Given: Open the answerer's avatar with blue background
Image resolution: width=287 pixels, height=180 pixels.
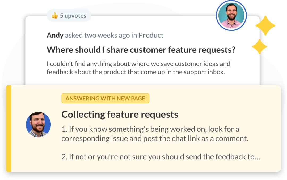Looking at the screenshot, I should [38, 124].
